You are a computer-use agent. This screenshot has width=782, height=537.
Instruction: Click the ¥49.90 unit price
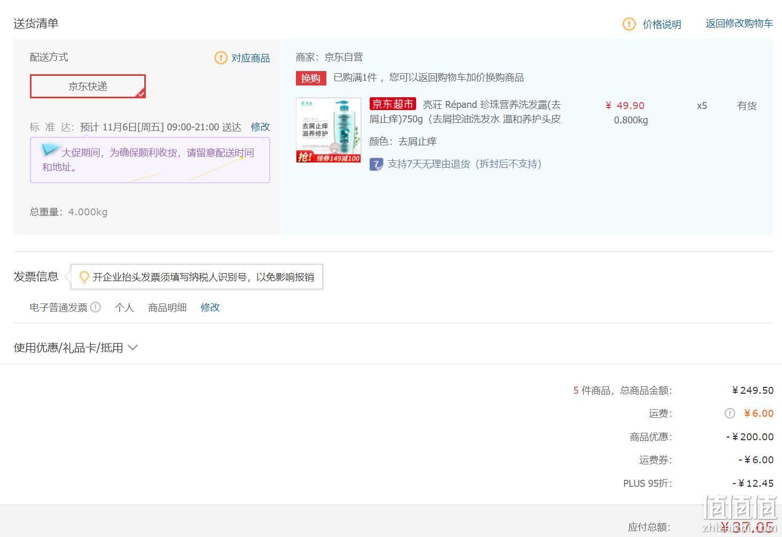[625, 105]
